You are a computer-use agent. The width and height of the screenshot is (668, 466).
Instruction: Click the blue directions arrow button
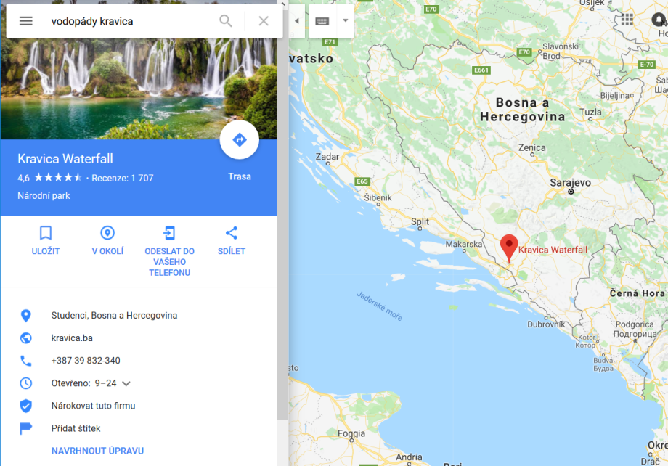(240, 139)
